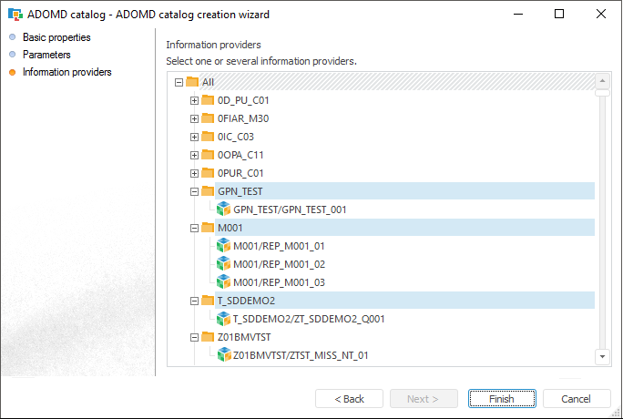Click the cube icon of M001/REP_M001_01

(x=224, y=246)
